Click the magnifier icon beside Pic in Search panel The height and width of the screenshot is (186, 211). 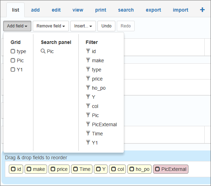tap(43, 51)
